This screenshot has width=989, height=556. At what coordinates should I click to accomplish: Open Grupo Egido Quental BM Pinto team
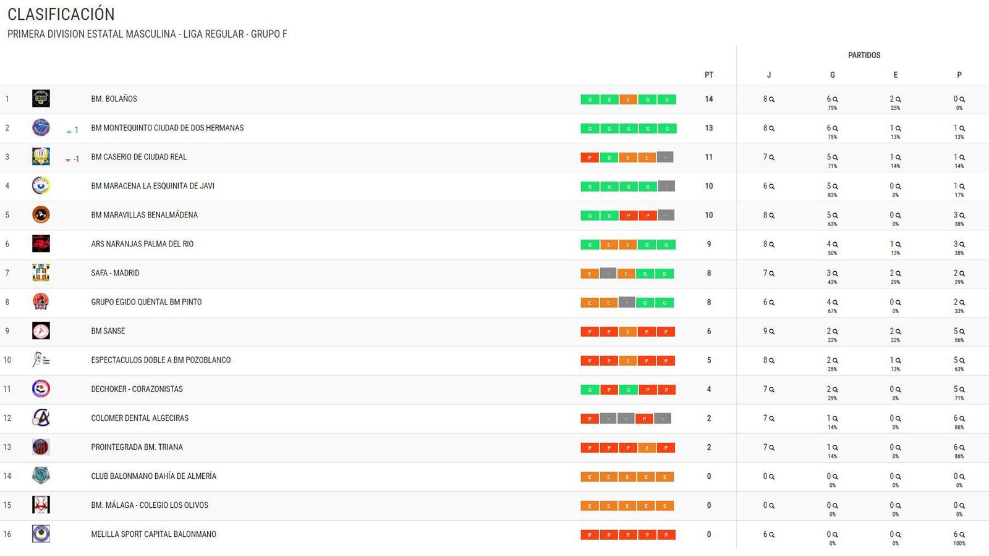click(146, 302)
